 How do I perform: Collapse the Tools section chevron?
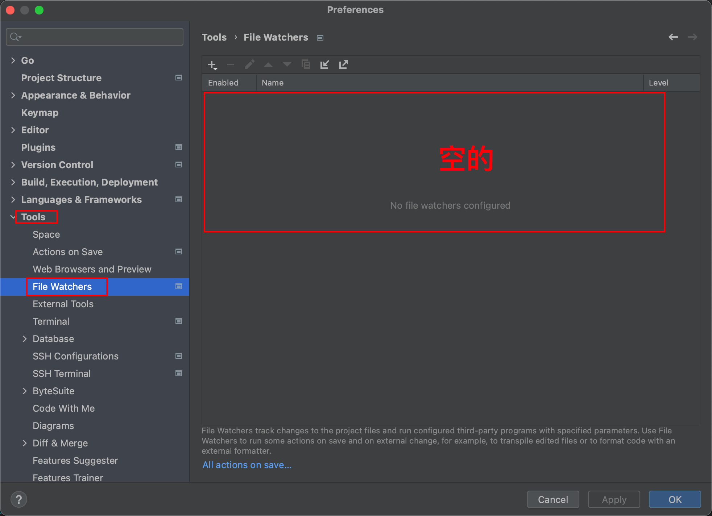(x=13, y=217)
